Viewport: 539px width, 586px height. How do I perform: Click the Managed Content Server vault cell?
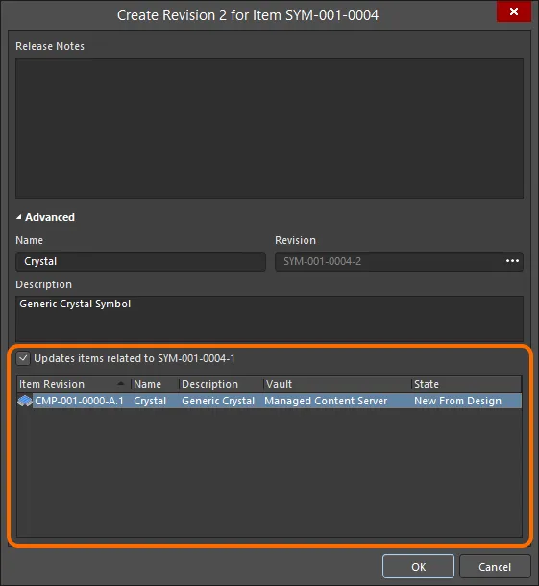point(326,401)
